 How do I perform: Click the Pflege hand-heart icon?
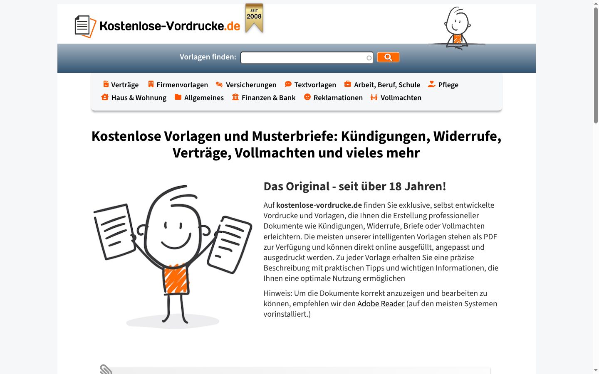[x=432, y=84]
